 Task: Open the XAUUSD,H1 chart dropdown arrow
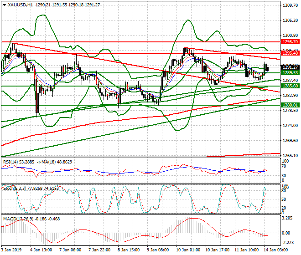click(x=4, y=5)
